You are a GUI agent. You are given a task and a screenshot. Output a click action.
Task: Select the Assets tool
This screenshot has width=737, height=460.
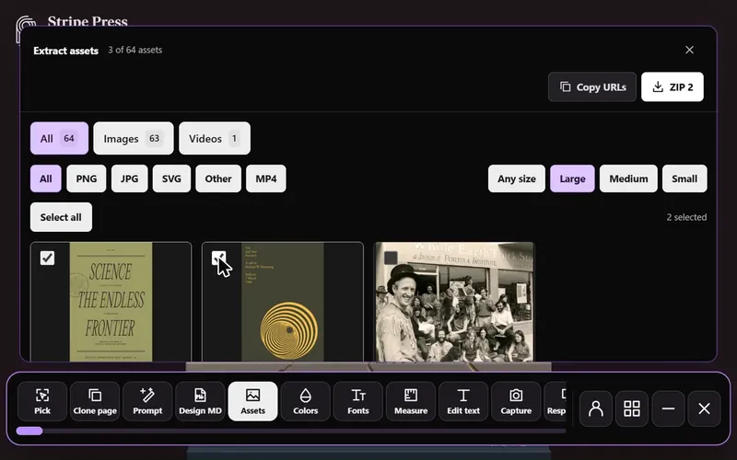[x=252, y=401]
